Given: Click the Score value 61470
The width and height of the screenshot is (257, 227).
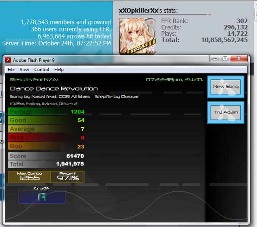Looking at the screenshot, I should (x=75, y=156).
